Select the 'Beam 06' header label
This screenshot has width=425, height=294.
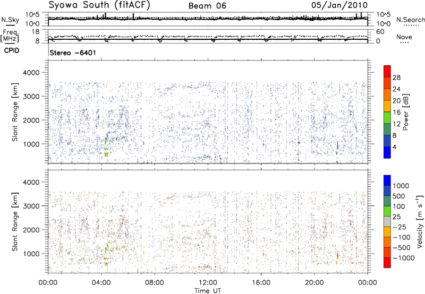[x=207, y=6]
